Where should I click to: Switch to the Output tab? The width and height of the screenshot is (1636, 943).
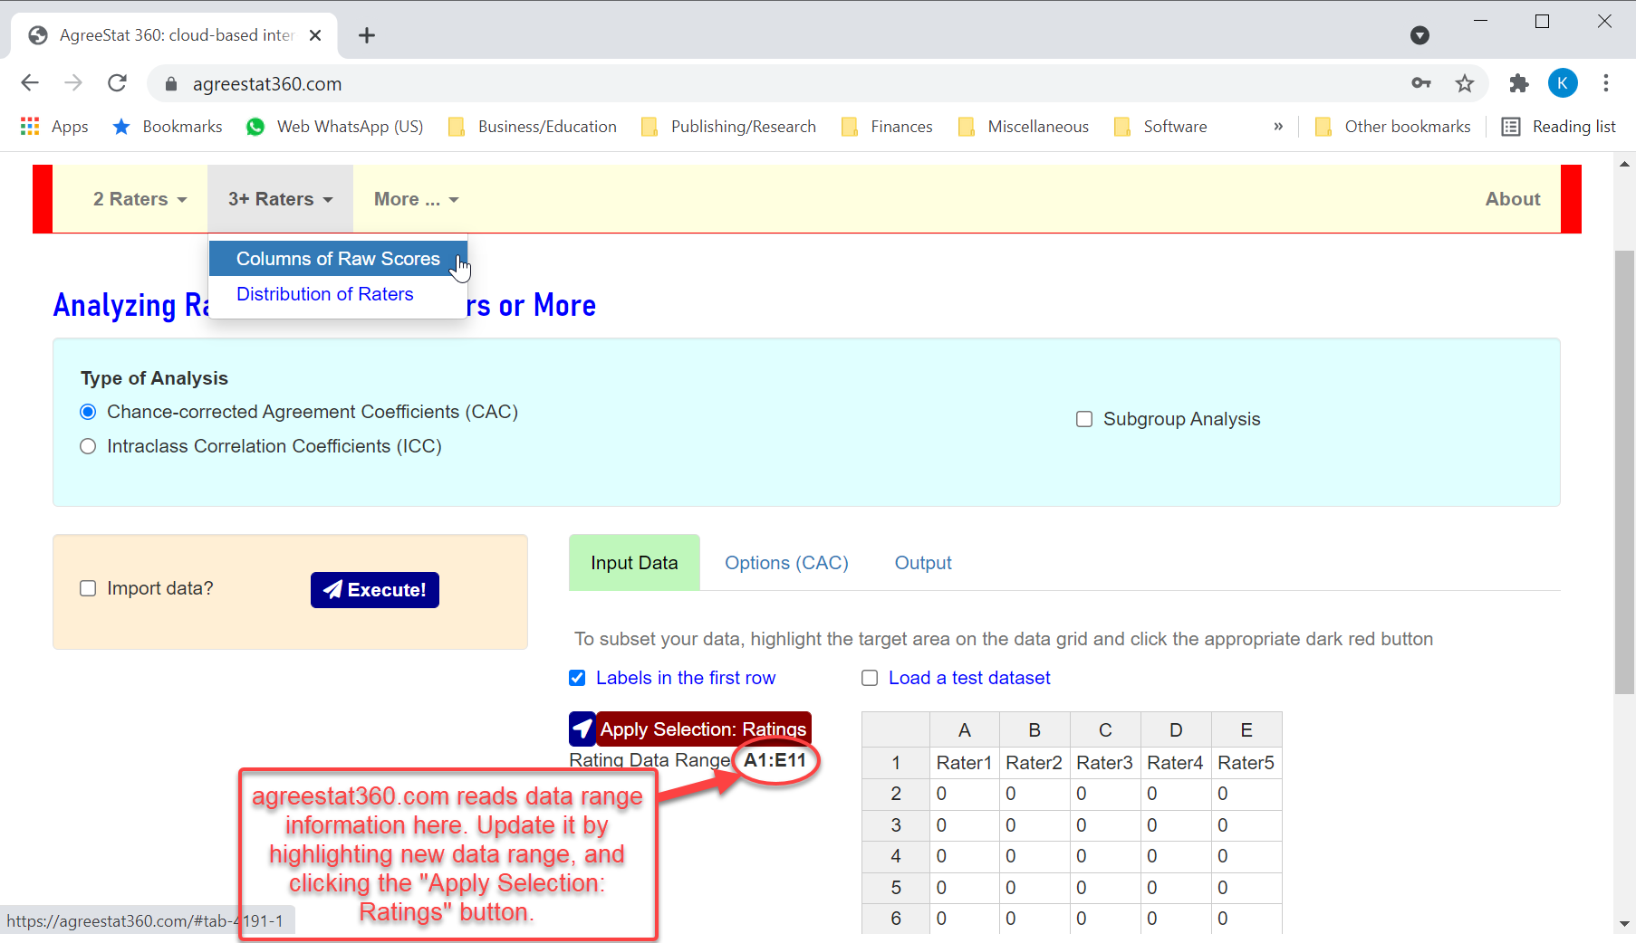923,563
